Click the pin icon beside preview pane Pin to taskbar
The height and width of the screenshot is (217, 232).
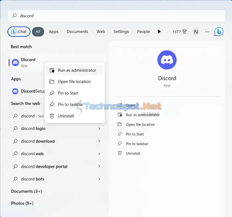point(120,144)
